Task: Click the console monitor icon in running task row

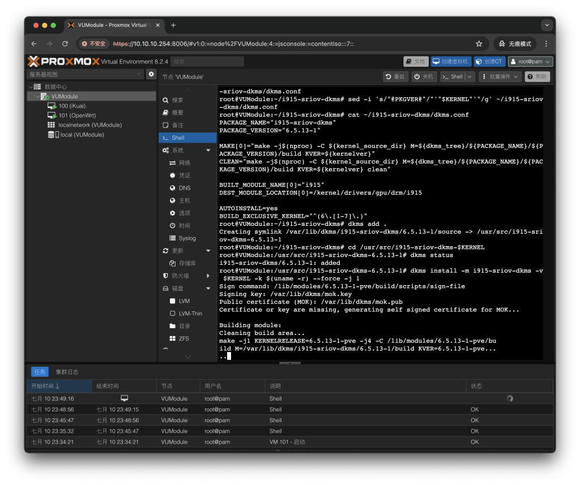Action: tap(125, 398)
